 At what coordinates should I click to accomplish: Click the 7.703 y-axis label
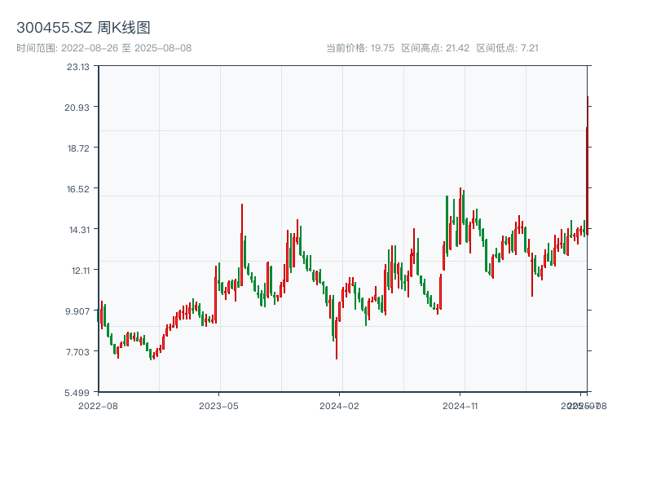(x=78, y=352)
